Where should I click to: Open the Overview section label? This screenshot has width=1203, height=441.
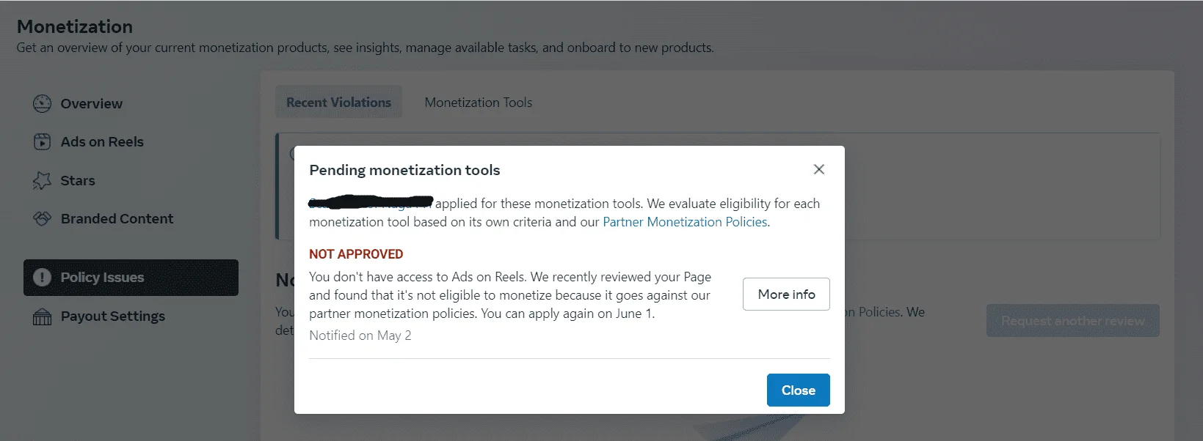point(92,104)
